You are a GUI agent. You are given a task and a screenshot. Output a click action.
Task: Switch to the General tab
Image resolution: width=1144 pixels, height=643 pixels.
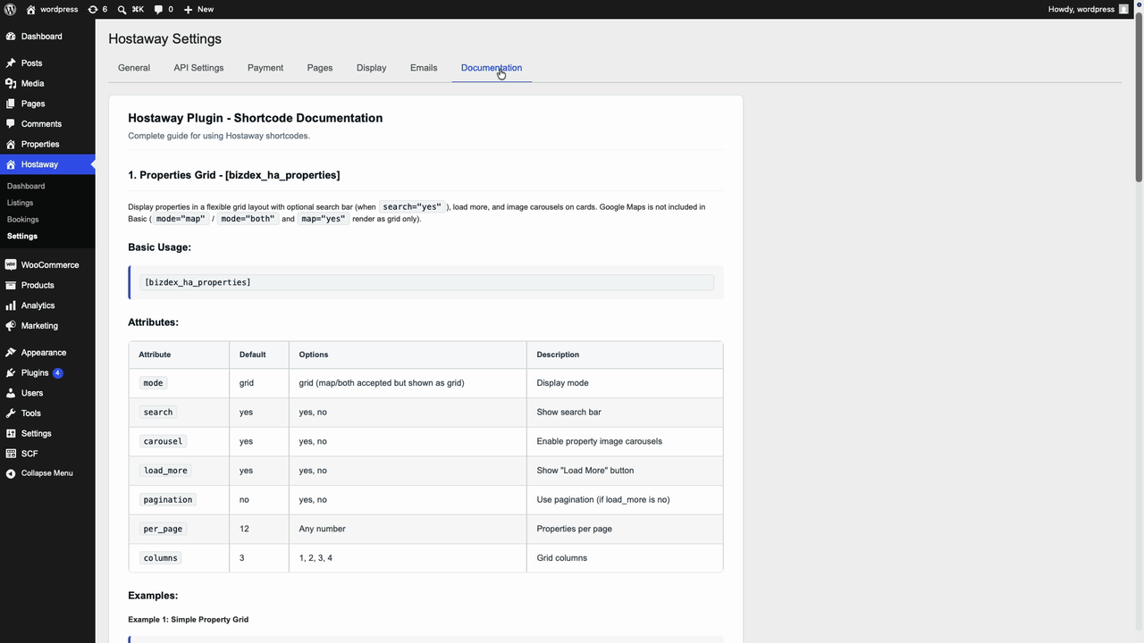pyautogui.click(x=134, y=68)
